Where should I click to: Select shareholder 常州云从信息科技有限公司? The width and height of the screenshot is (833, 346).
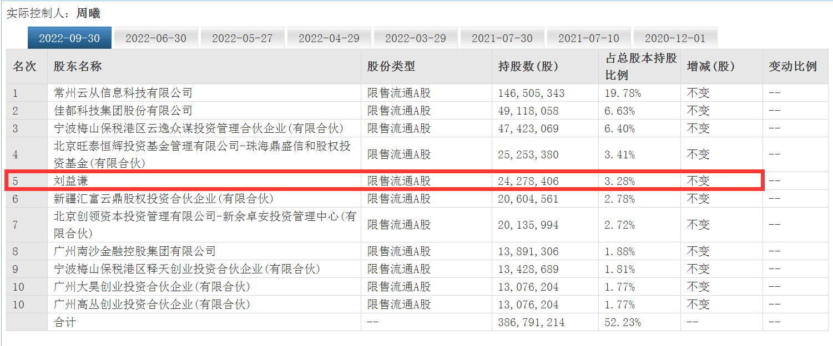[123, 93]
